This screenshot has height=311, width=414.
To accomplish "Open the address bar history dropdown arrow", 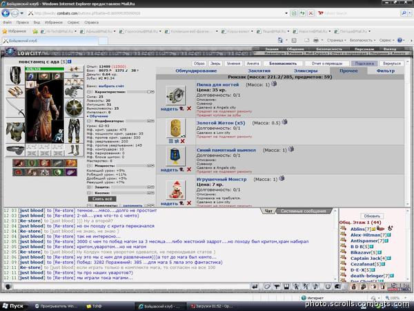I will [286, 13].
